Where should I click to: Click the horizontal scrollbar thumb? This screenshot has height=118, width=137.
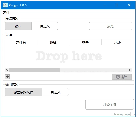[x=34, y=70]
